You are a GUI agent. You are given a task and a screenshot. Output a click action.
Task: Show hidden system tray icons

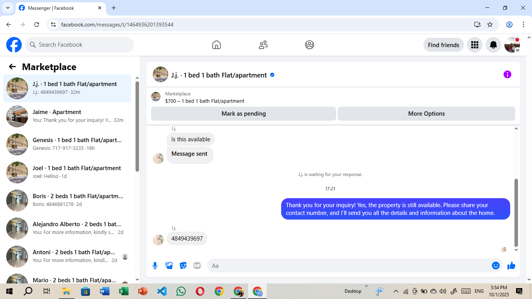tap(396, 291)
